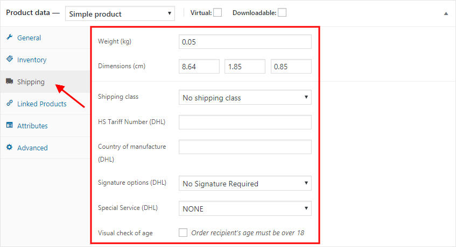Open the Simple product type dropdown

[x=120, y=13]
